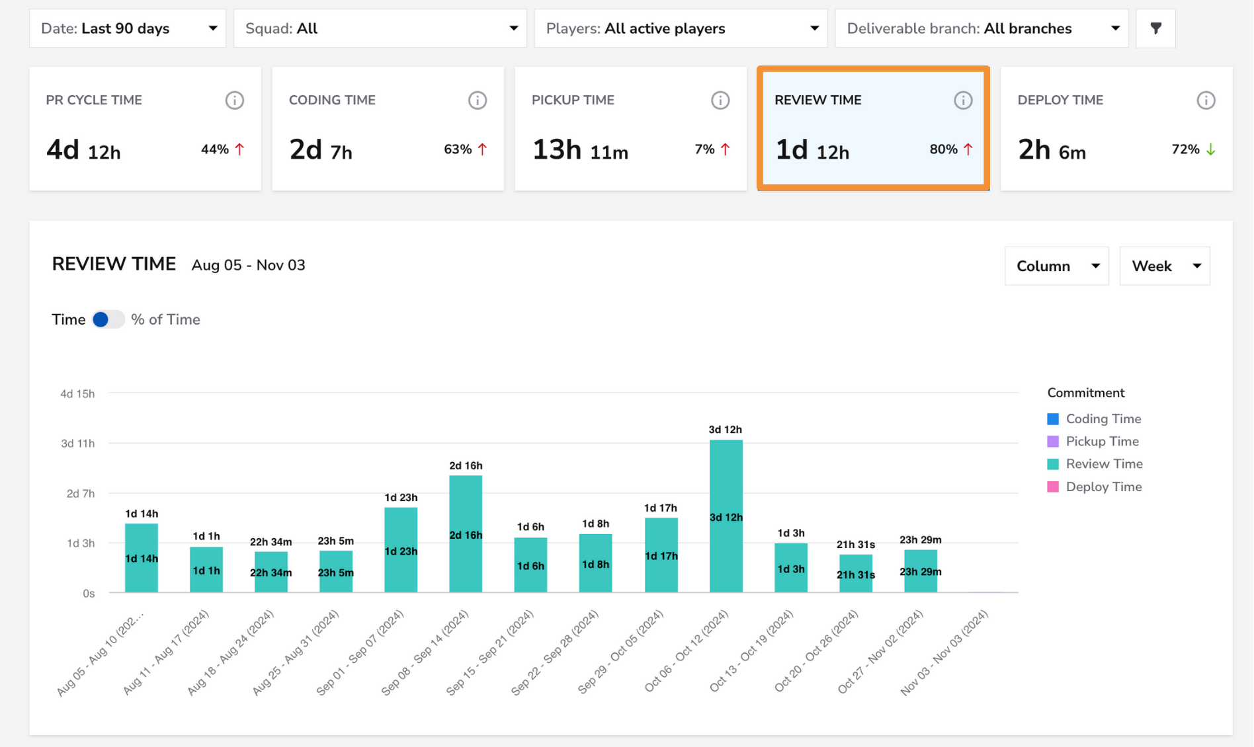The width and height of the screenshot is (1254, 747).
Task: Expand the Squad All dropdown
Action: tap(380, 28)
